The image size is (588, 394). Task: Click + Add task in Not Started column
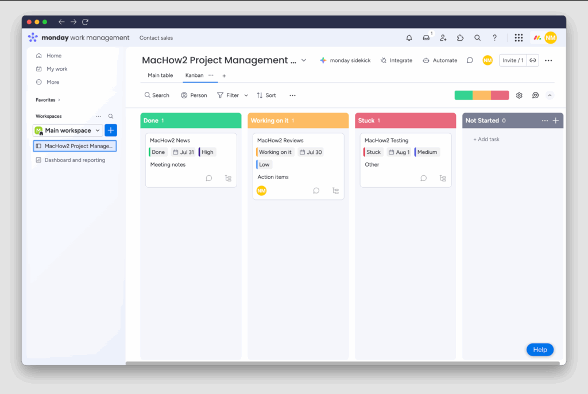pyautogui.click(x=486, y=139)
